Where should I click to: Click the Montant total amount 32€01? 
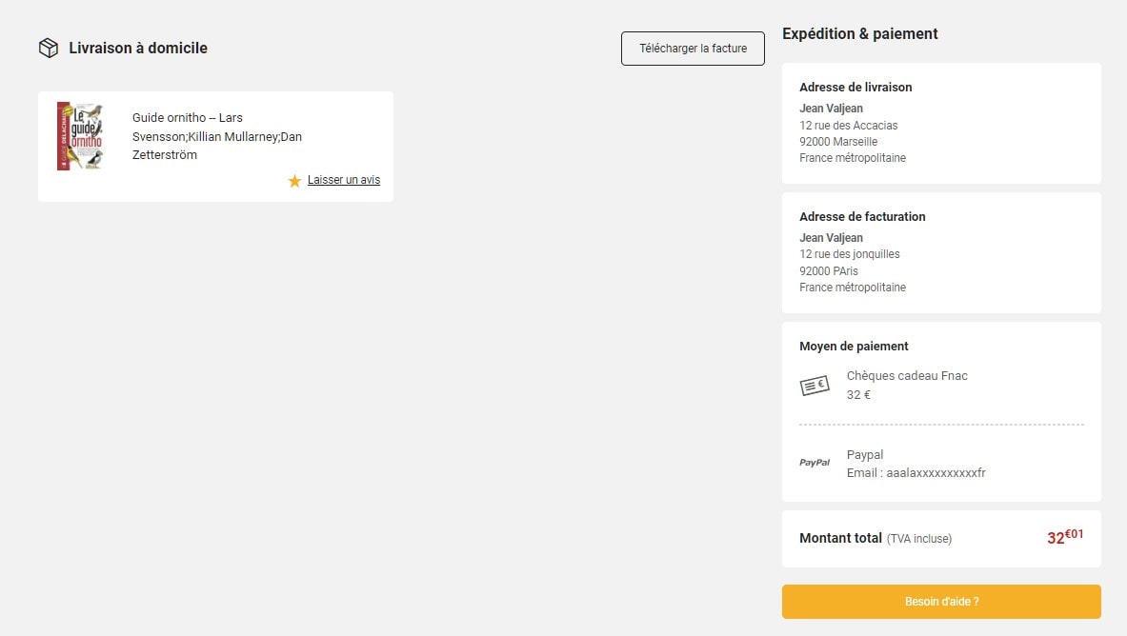tap(1064, 537)
